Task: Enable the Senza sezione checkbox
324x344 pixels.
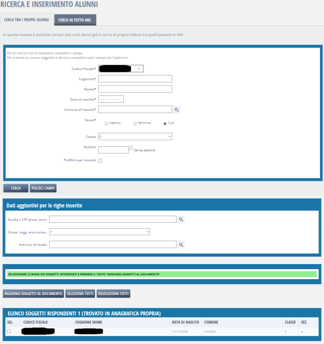Action: point(131,148)
